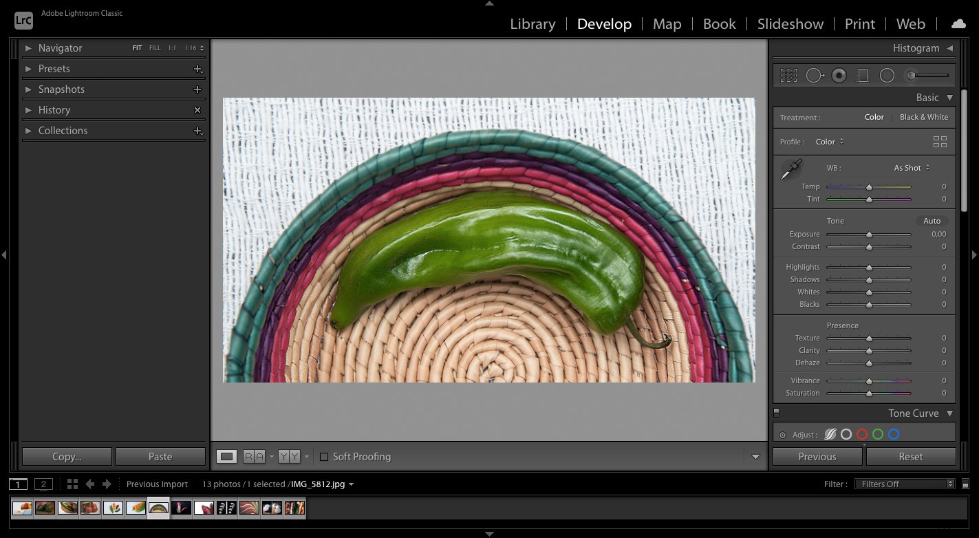Select the Red Eye Correction tool
The width and height of the screenshot is (979, 538).
tap(839, 75)
